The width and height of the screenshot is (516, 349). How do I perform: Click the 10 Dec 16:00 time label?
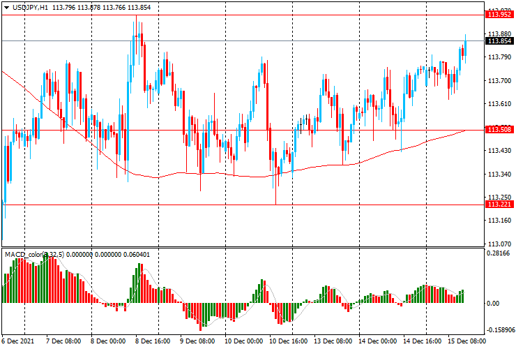pos(288,341)
